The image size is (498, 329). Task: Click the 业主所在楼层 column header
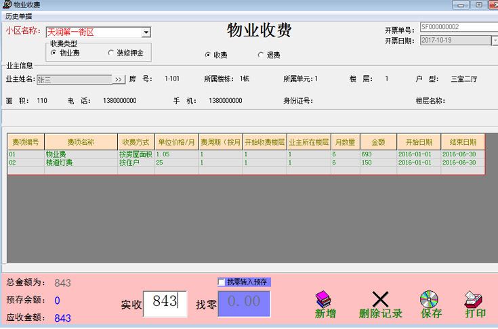click(x=309, y=141)
